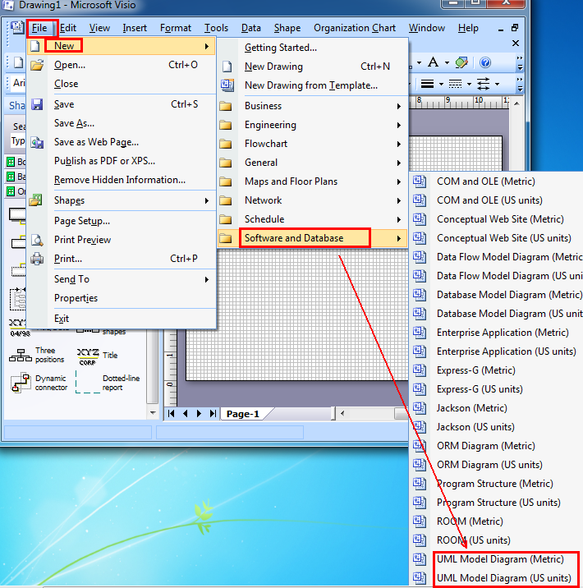
Task: Click the Title XYZ Corp shape icon
Action: tap(88, 356)
